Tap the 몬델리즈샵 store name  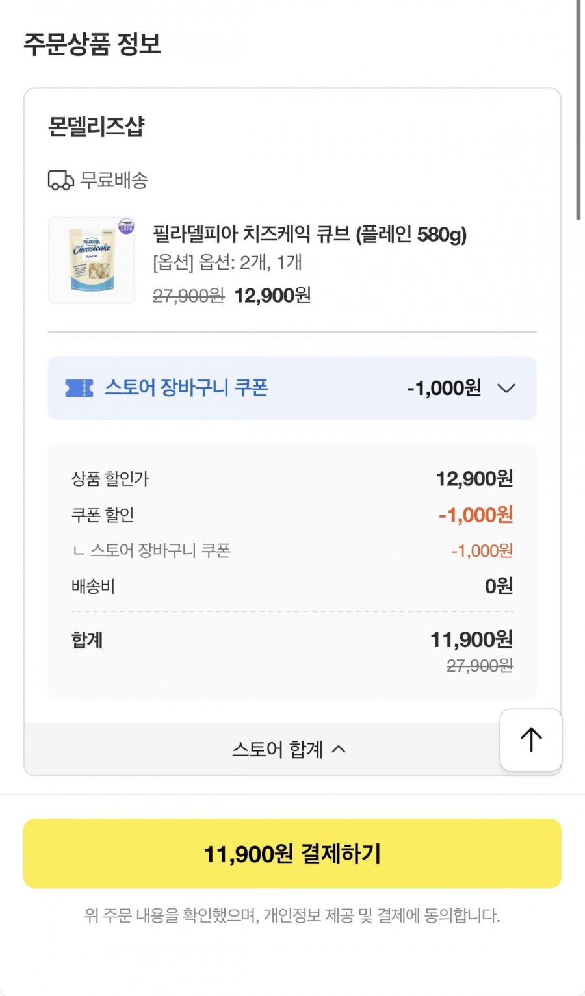(96, 127)
